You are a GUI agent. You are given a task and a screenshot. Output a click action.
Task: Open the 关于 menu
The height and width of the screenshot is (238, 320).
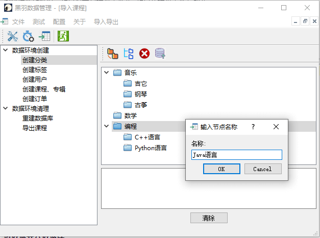80,21
